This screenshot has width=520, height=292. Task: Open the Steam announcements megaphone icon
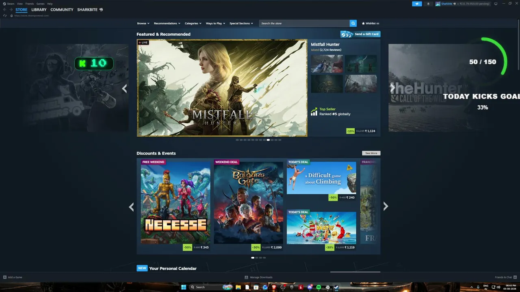point(417,4)
